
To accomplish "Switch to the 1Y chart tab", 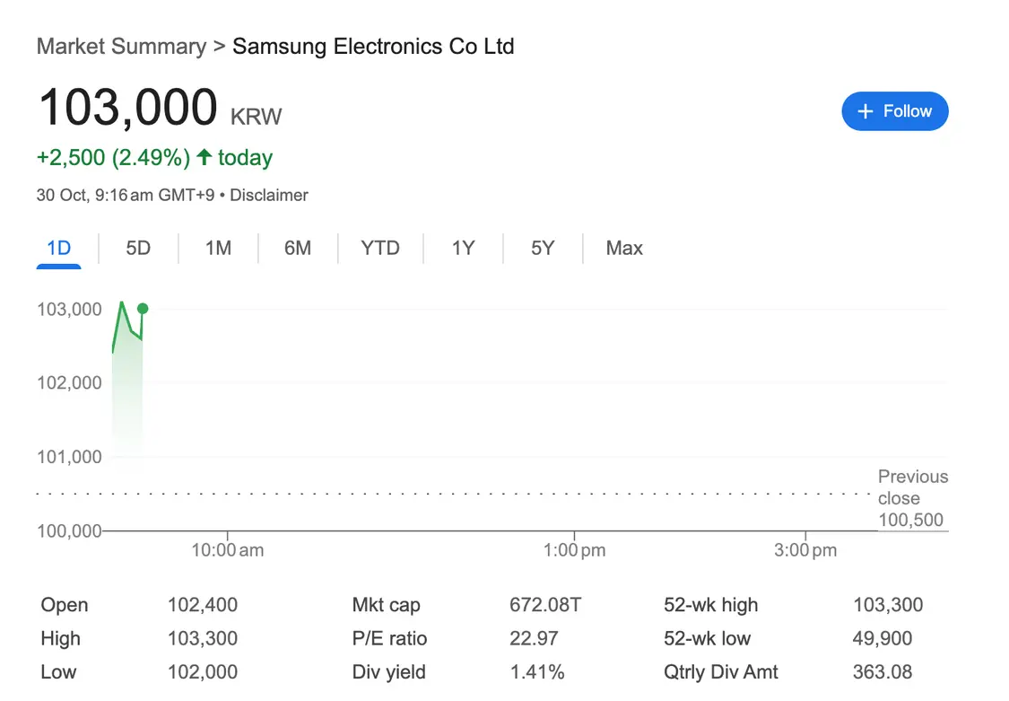I will click(x=463, y=249).
